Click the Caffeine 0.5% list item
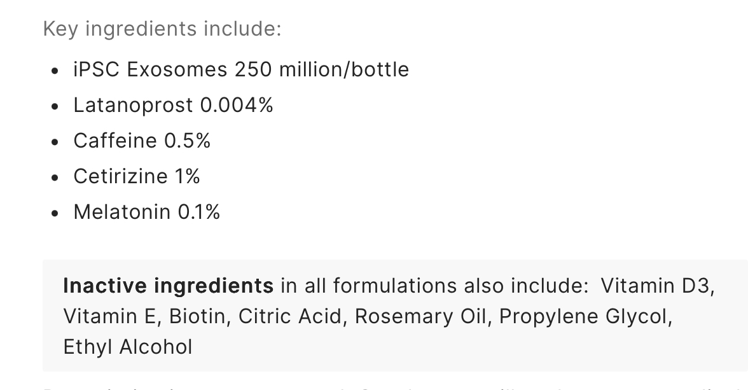The image size is (748, 390). point(142,141)
